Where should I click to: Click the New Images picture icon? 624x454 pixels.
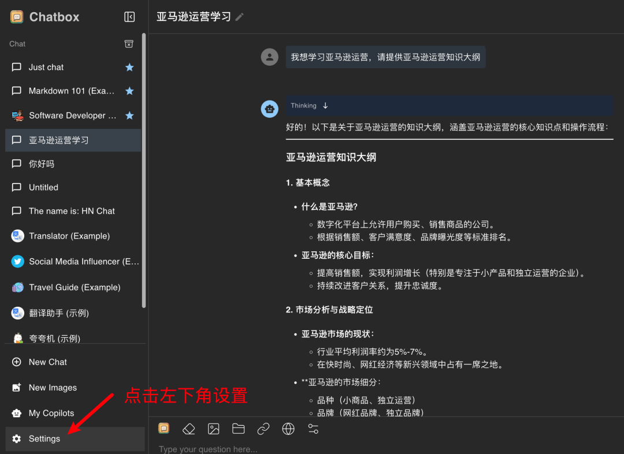pos(17,388)
